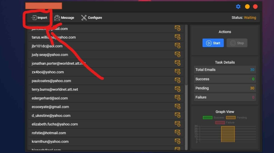Click pending mail icon for jbr101dc@aol.com
The image size is (274, 153).
coord(178,46)
